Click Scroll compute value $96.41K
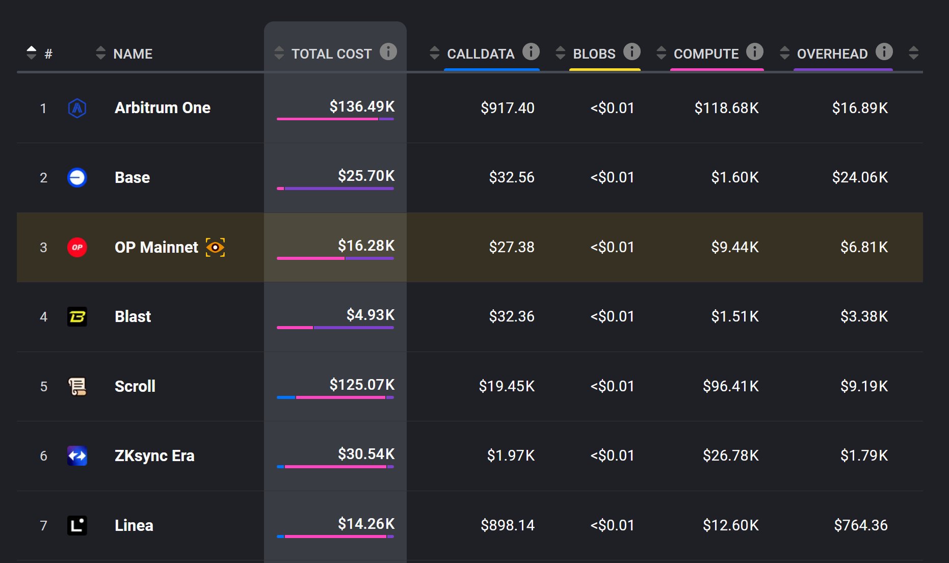This screenshot has width=949, height=563. pyautogui.click(x=731, y=386)
